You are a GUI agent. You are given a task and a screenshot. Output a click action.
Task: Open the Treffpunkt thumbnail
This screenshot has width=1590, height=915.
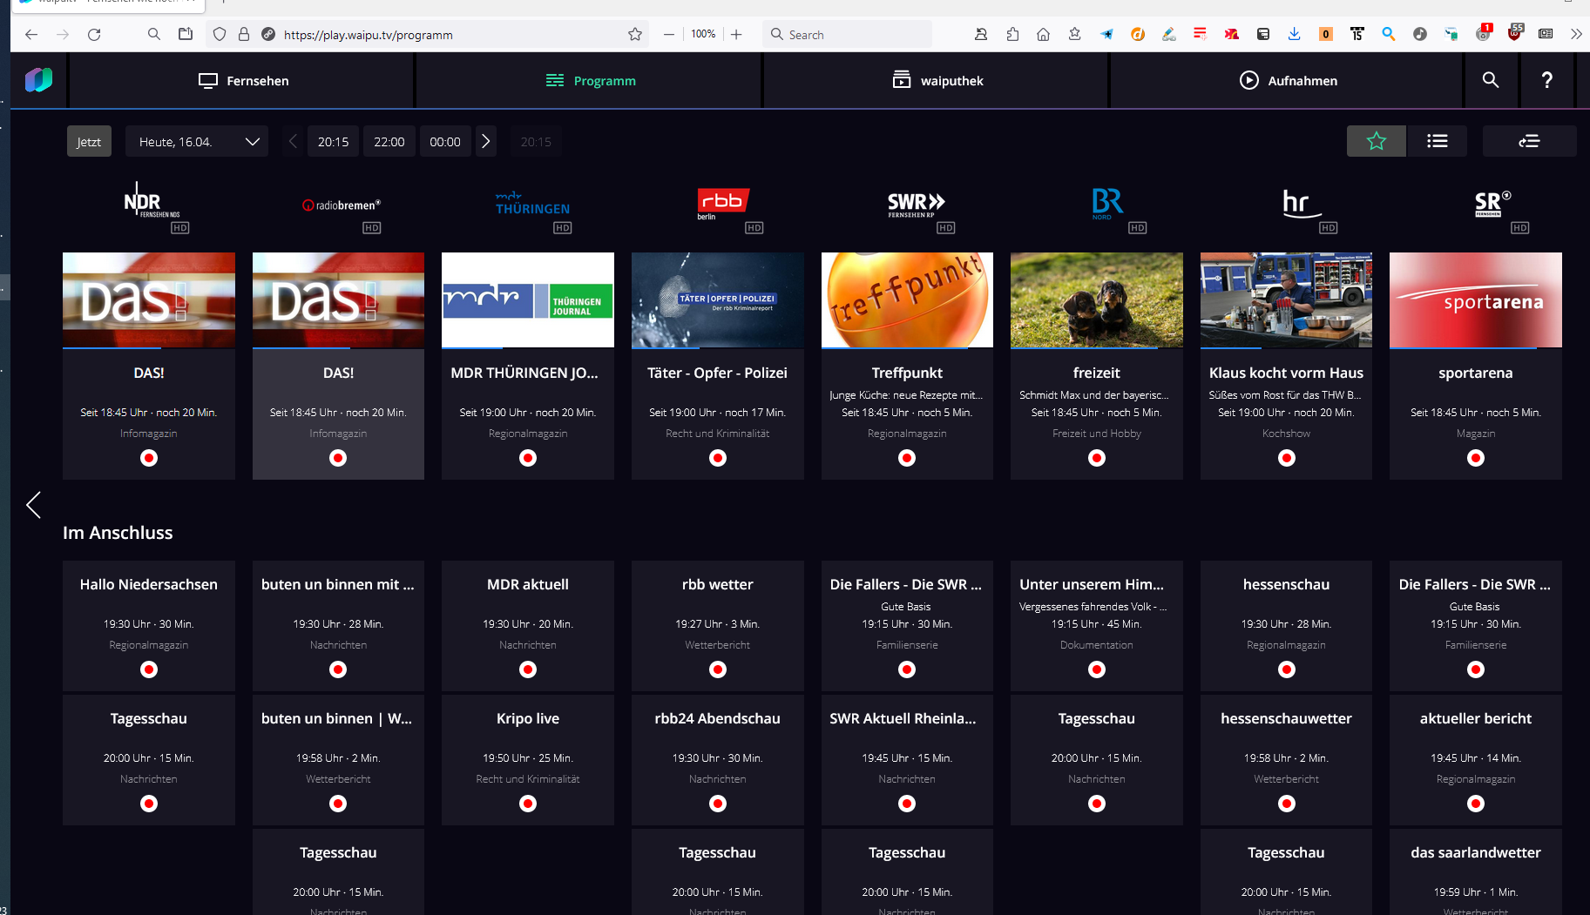click(x=907, y=299)
